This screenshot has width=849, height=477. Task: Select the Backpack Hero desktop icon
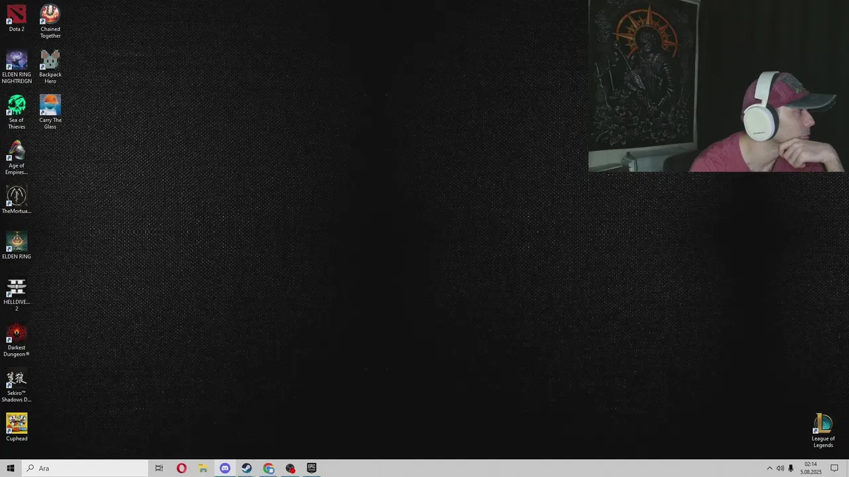50,66
